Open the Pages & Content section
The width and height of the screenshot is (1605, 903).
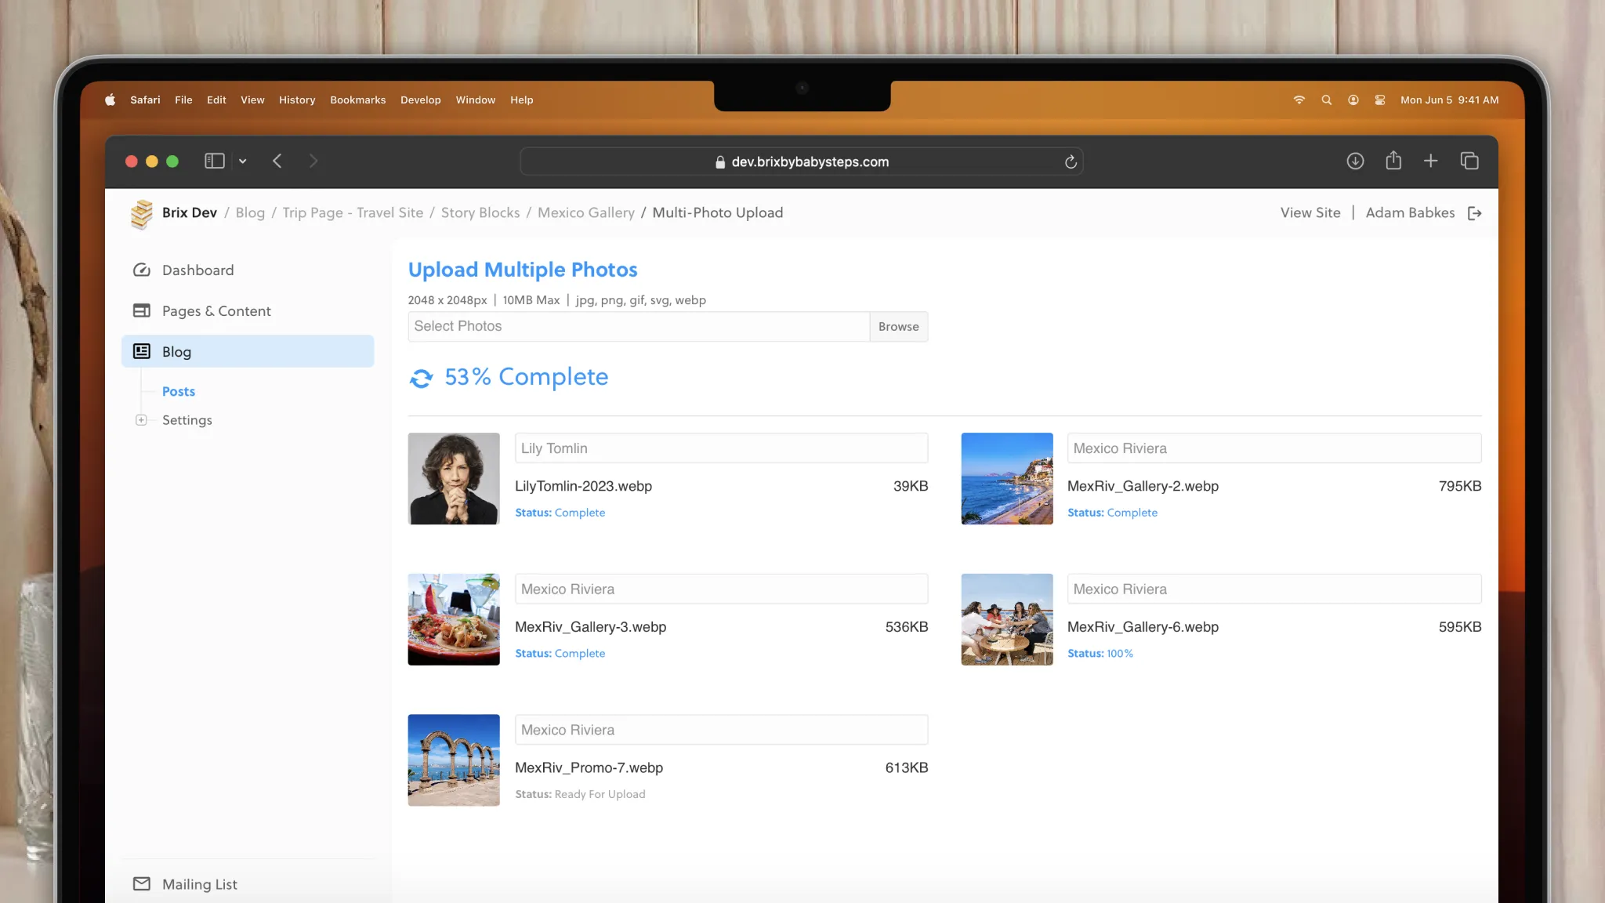[x=216, y=311]
